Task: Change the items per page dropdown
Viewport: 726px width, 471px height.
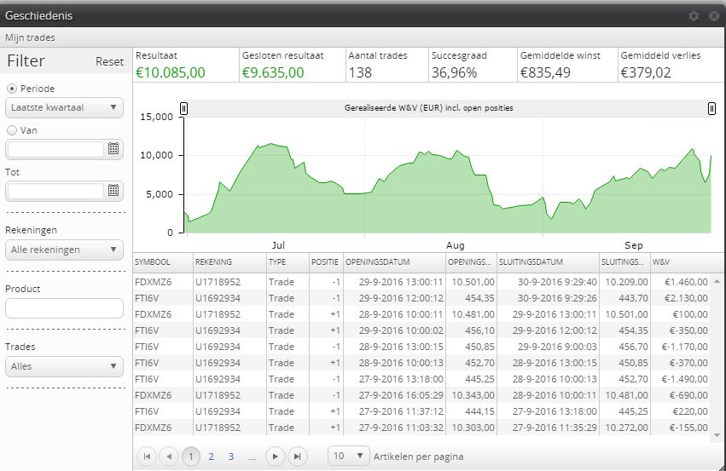Action: 349,456
